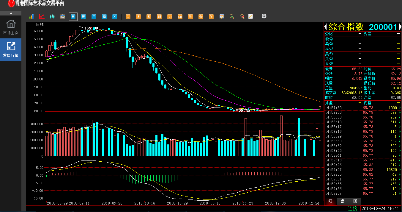Click the blue X period button
Screen dimensions: 402x212
click(x=115, y=17)
